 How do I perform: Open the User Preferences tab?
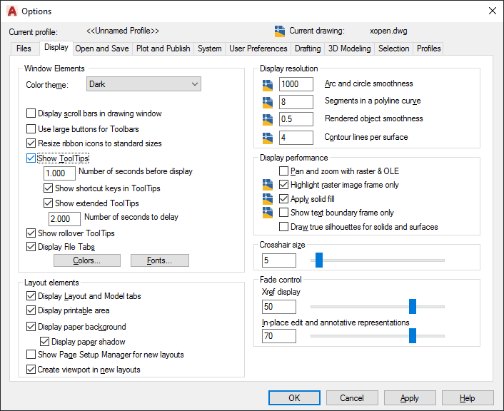258,49
